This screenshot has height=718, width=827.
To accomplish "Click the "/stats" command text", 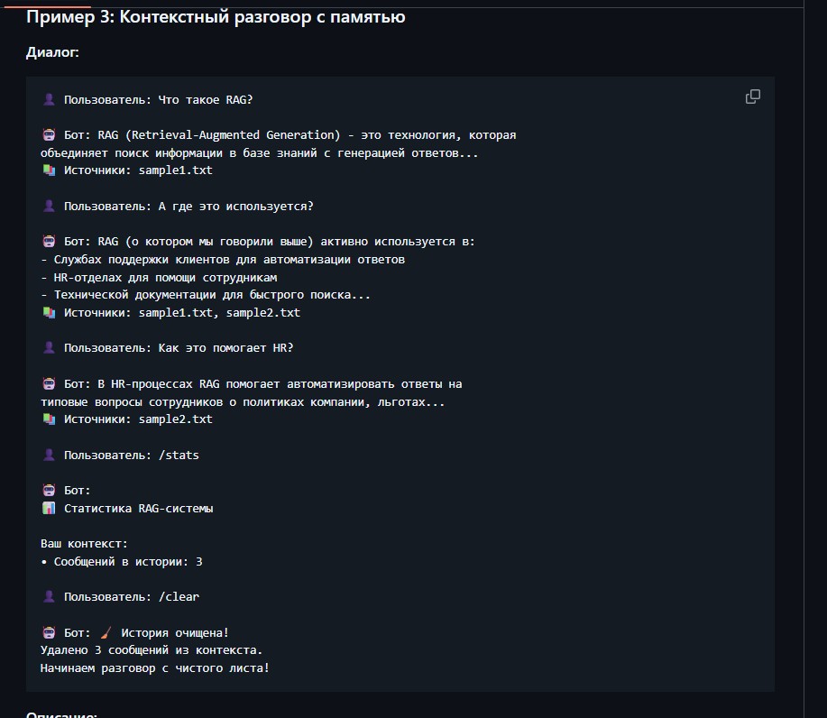I will tap(179, 456).
